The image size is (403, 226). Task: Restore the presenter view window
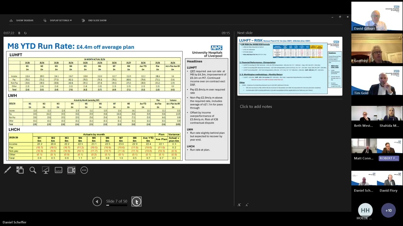(x=340, y=17)
